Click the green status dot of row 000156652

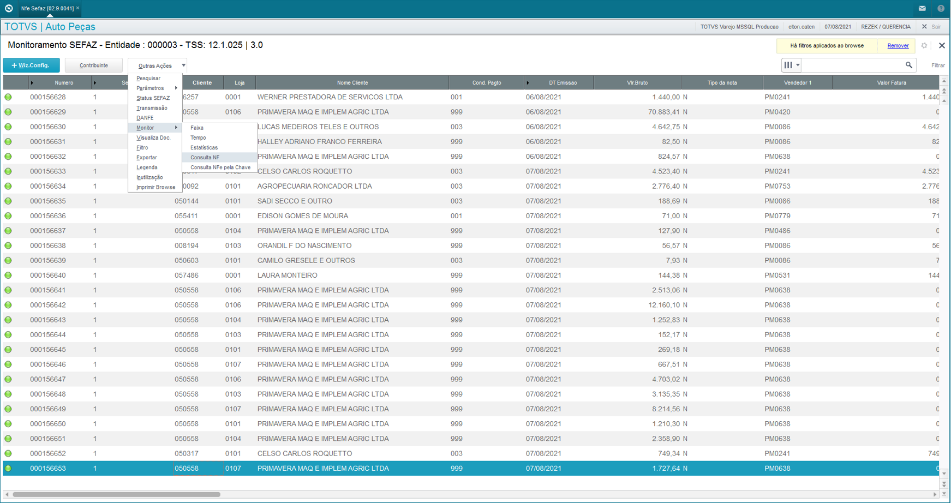point(8,453)
